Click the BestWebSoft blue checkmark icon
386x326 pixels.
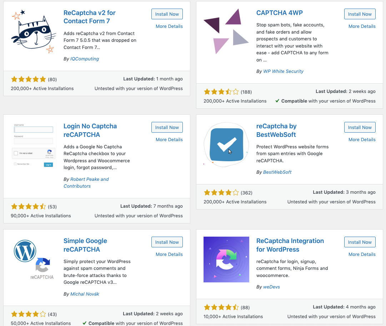tap(226, 145)
